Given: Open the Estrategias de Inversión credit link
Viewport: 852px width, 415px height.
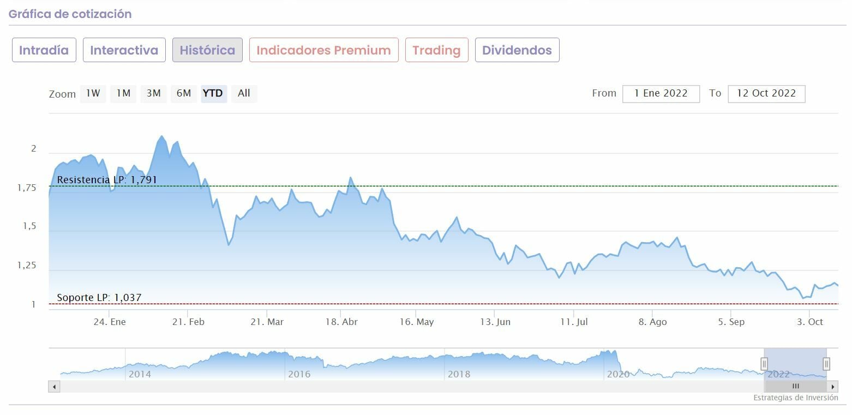Looking at the screenshot, I should tap(795, 398).
